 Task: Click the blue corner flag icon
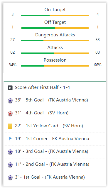click(10, 139)
